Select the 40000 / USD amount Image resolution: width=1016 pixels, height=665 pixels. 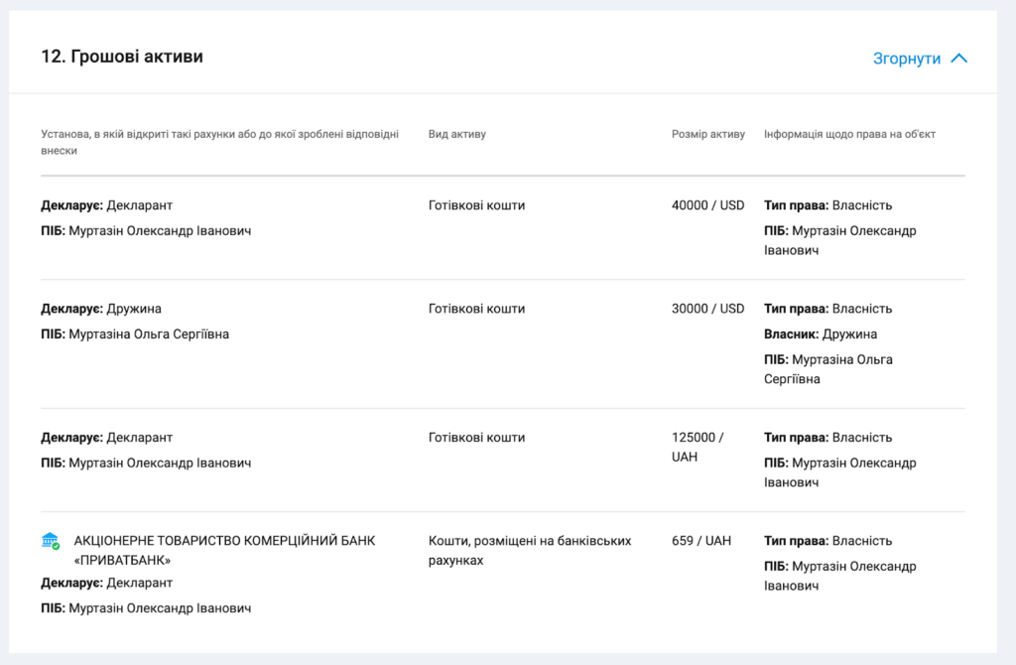(x=707, y=205)
